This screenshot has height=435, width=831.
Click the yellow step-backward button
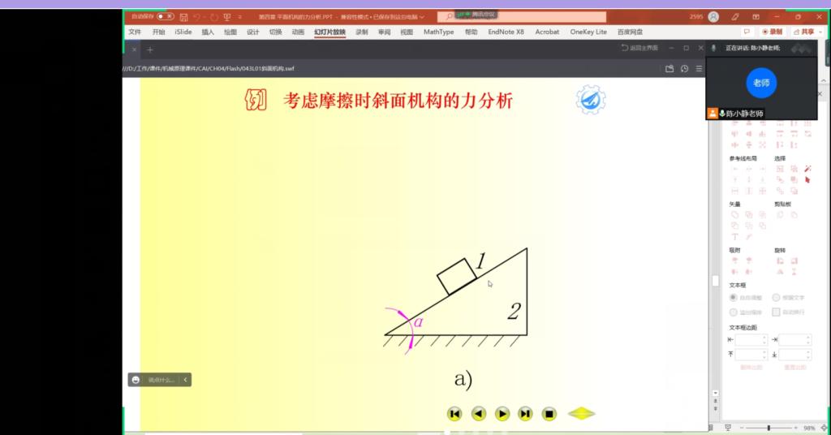479,414
